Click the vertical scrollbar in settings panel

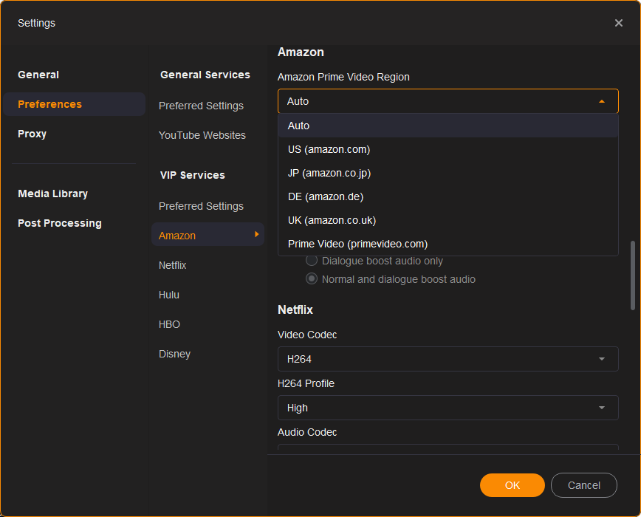click(x=632, y=275)
